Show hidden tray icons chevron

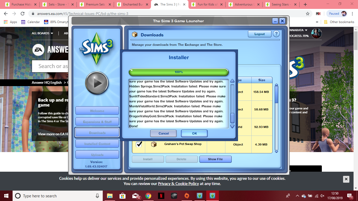coord(297,196)
